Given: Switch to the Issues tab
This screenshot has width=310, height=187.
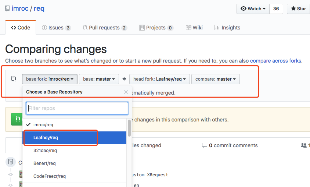Looking at the screenshot, I should (x=56, y=28).
